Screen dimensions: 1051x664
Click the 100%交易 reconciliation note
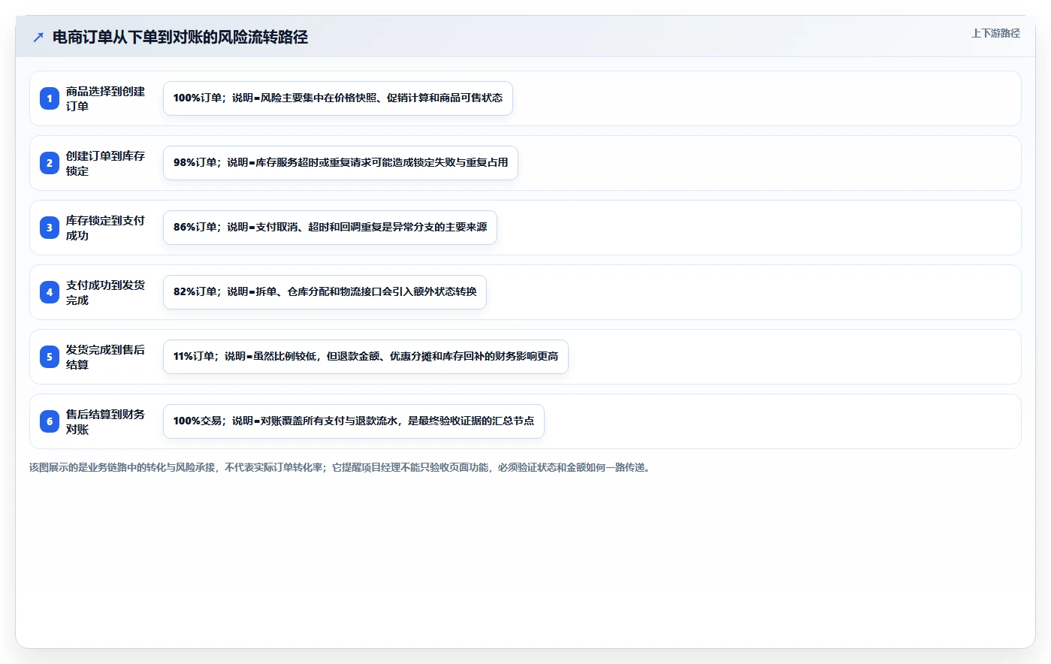pyautogui.click(x=354, y=421)
